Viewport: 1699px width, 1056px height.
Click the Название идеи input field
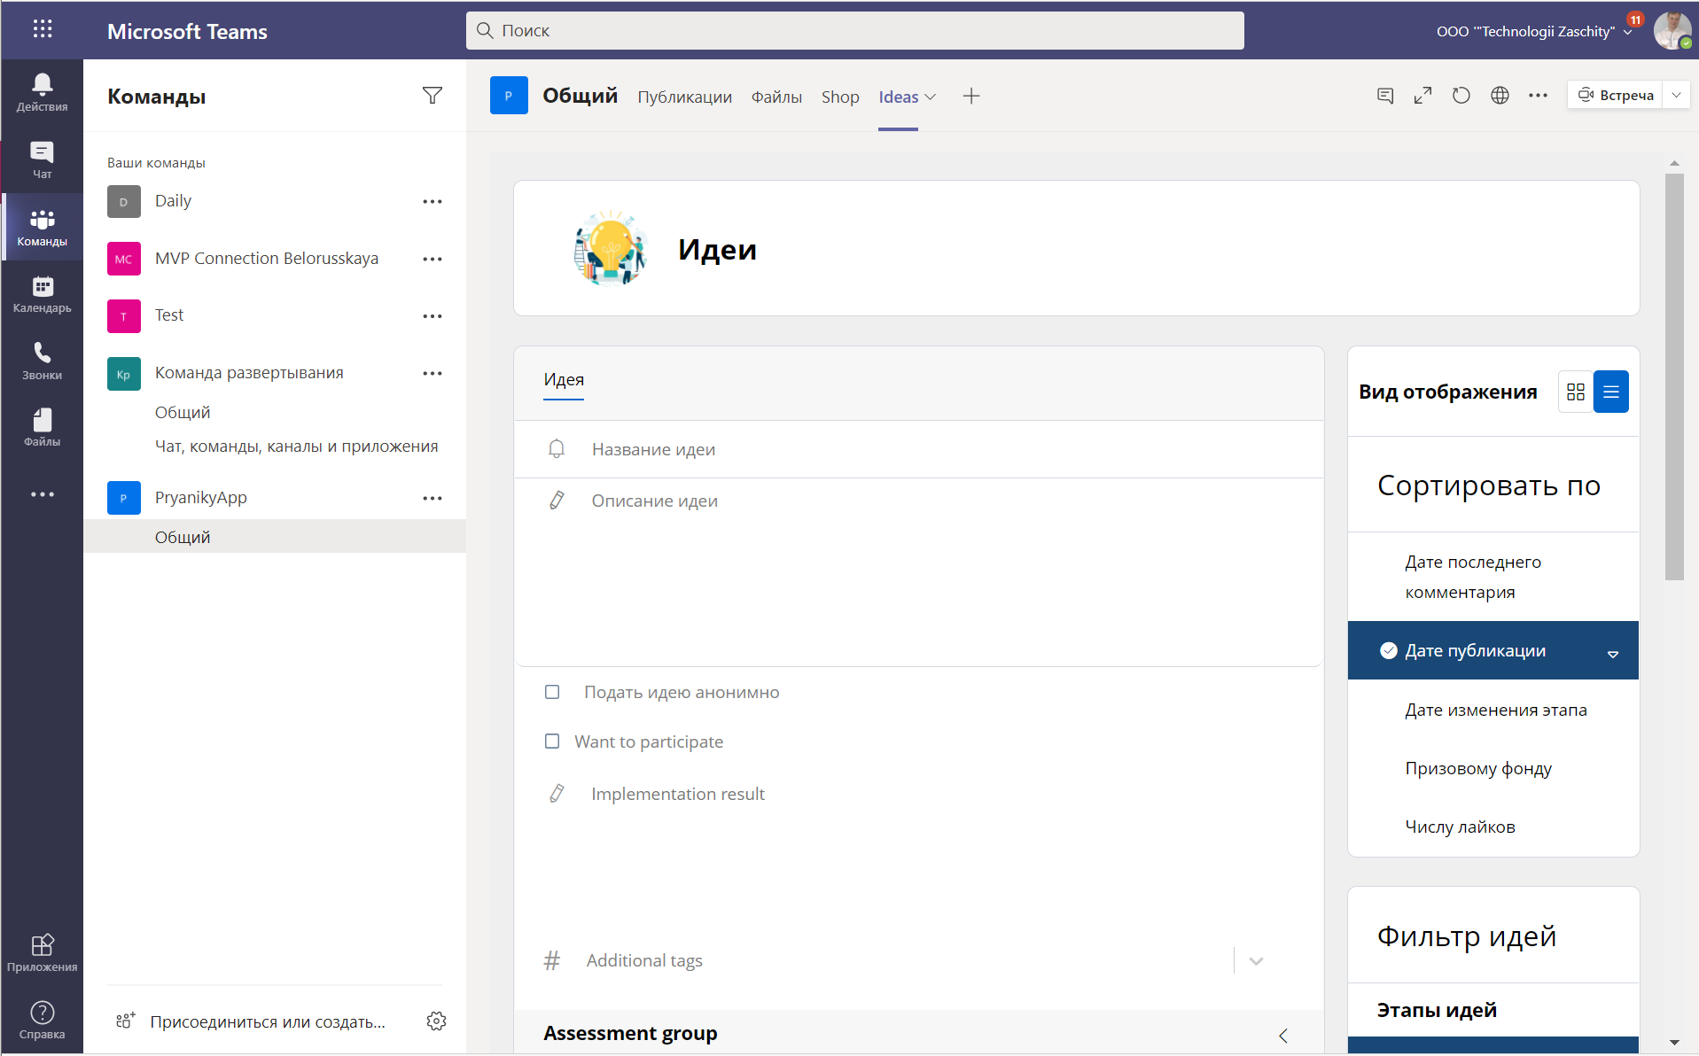pyautogui.click(x=918, y=449)
